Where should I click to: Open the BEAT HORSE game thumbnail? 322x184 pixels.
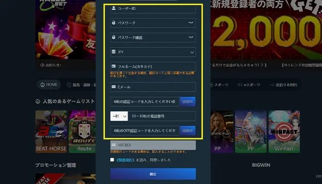(x=51, y=132)
